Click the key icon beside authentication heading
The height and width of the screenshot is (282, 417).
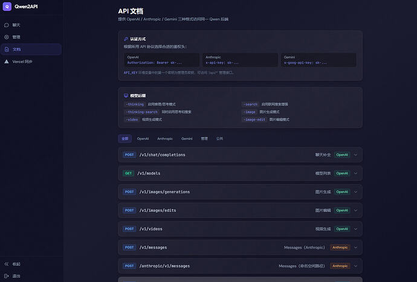[x=126, y=39]
